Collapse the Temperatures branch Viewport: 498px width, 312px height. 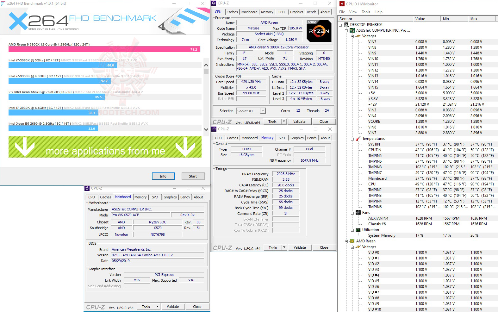pyautogui.click(x=352, y=139)
